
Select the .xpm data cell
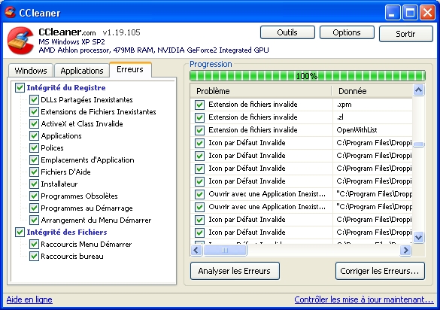(x=372, y=105)
